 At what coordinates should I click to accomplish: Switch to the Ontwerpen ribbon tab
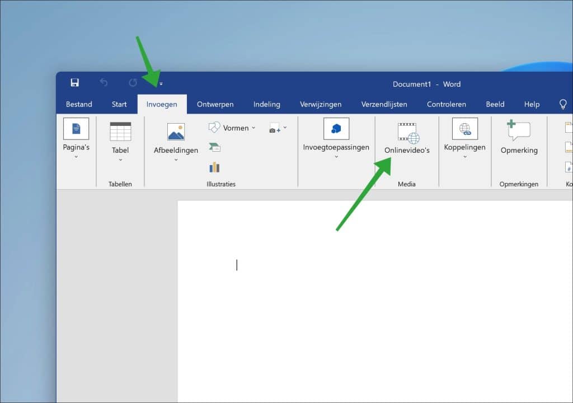(215, 104)
